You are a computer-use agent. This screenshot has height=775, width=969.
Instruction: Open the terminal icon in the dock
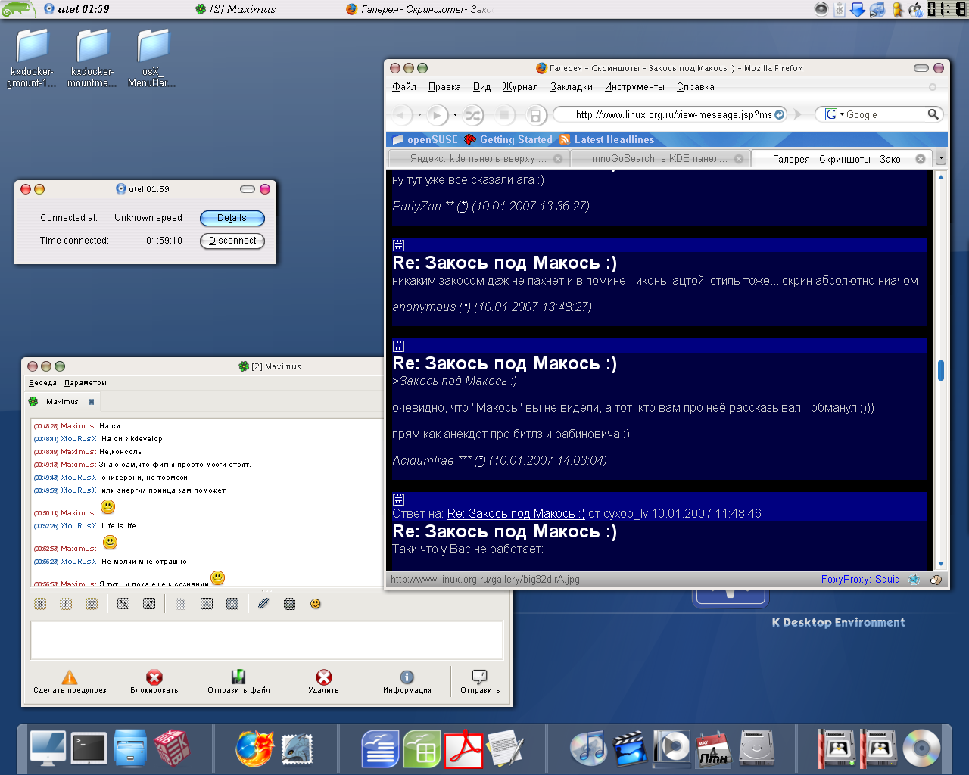pyautogui.click(x=89, y=749)
